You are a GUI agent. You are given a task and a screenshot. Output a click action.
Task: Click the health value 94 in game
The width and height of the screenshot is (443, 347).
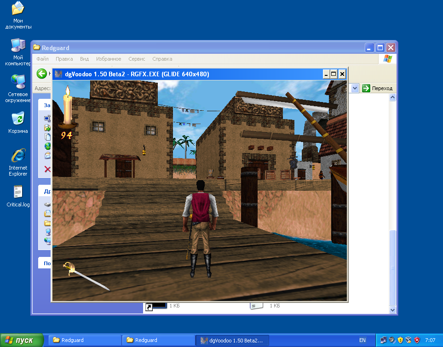pyautogui.click(x=67, y=136)
